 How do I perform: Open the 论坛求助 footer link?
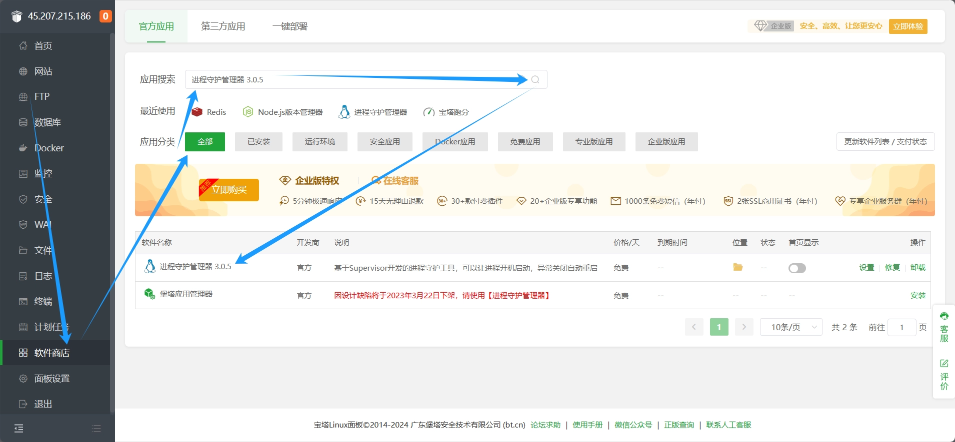[545, 425]
